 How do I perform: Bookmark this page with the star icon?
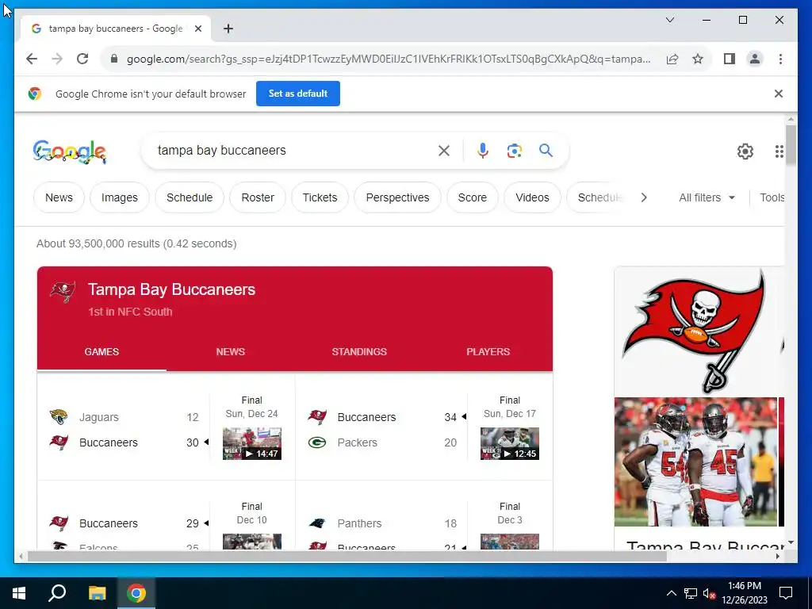coord(698,59)
